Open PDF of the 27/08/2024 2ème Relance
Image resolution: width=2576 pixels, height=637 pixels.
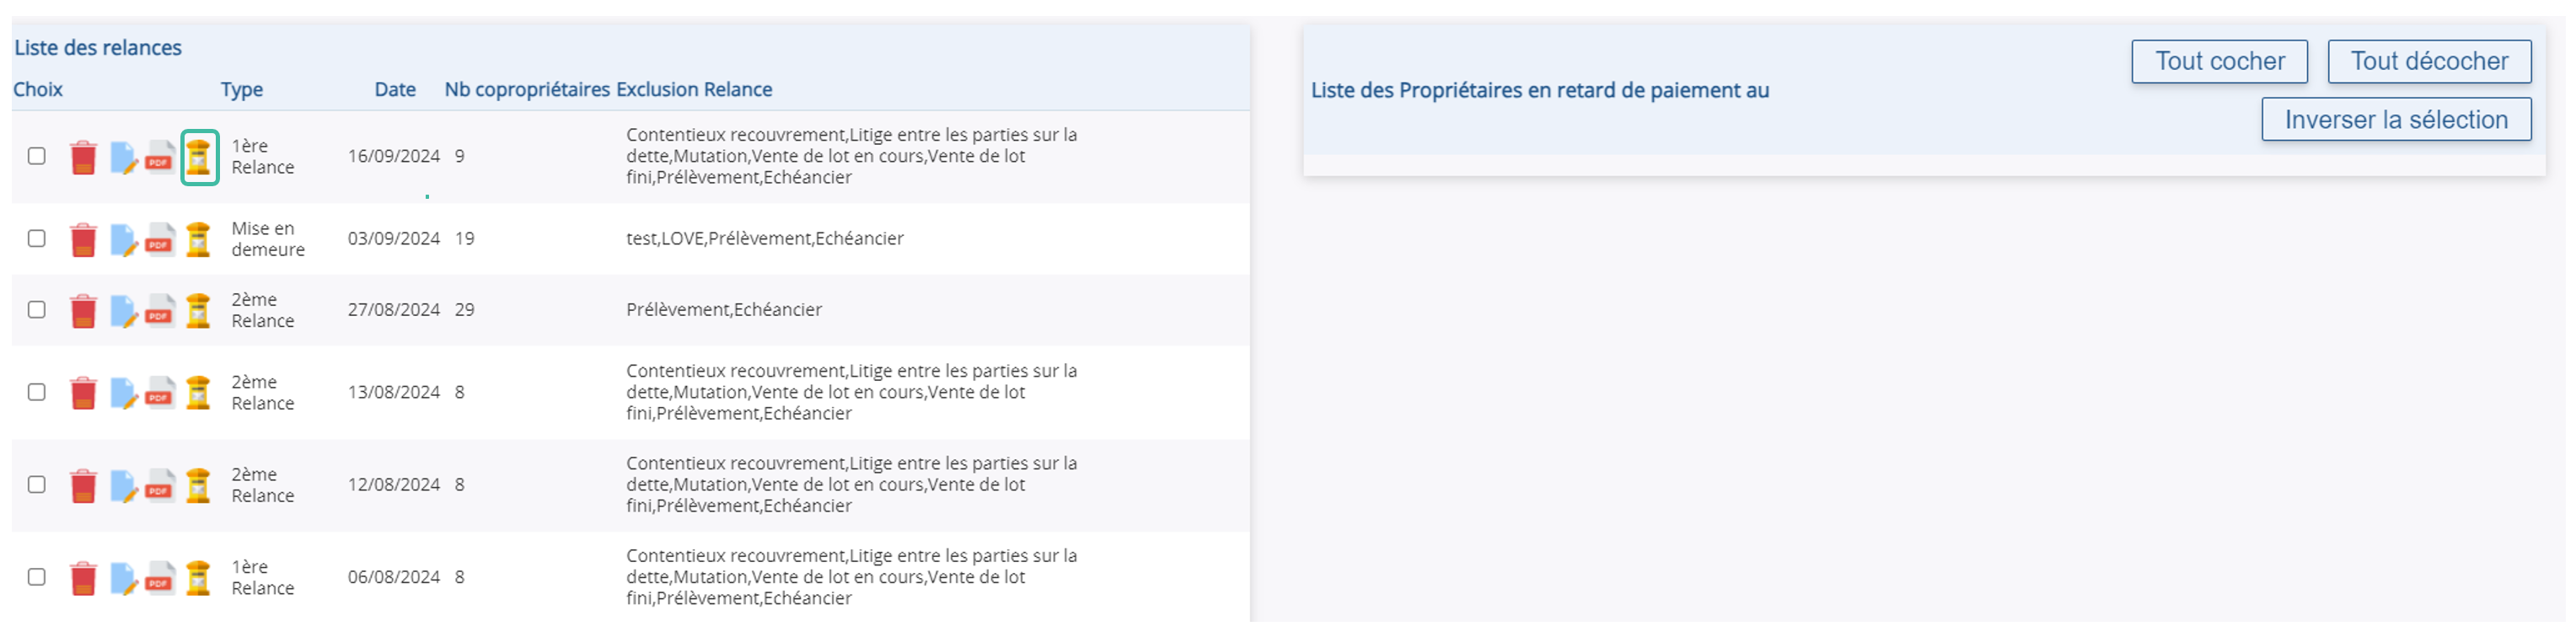click(x=160, y=311)
